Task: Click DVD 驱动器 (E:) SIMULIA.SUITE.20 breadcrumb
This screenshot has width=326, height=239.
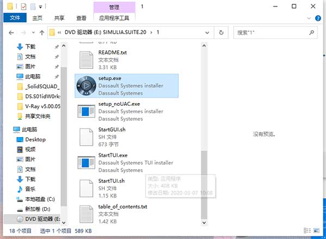Action: tap(105, 33)
